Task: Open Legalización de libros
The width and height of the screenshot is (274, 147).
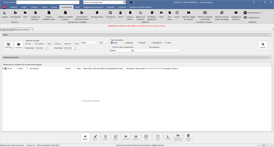Action: pos(236,15)
